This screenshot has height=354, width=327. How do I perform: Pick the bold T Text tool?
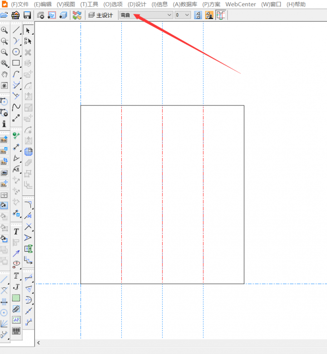pyautogui.click(x=16, y=232)
